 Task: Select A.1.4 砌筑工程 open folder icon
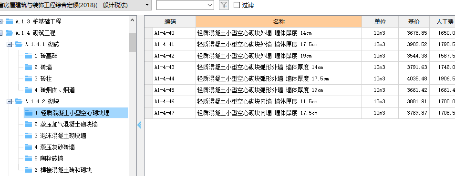(x=10, y=33)
